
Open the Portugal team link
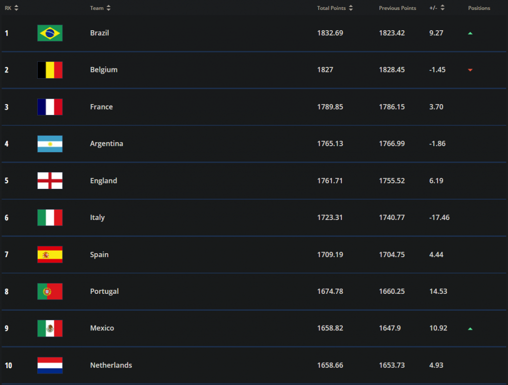click(104, 291)
